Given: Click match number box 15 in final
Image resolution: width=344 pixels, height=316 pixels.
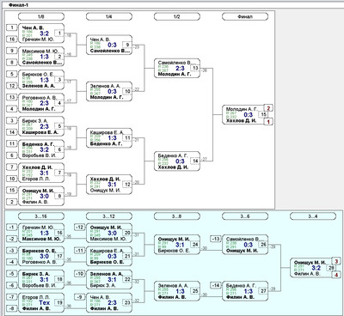Looking at the screenshot, I should click(x=263, y=114).
